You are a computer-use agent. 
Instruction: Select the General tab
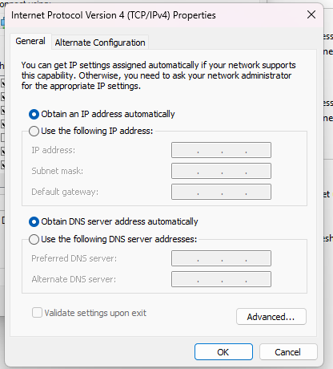(30, 41)
